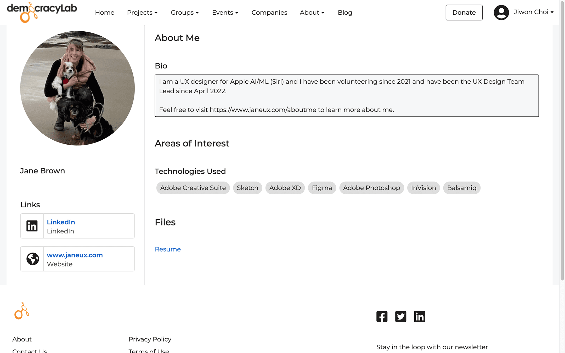Open the Blog page
The width and height of the screenshot is (565, 353).
pos(345,13)
